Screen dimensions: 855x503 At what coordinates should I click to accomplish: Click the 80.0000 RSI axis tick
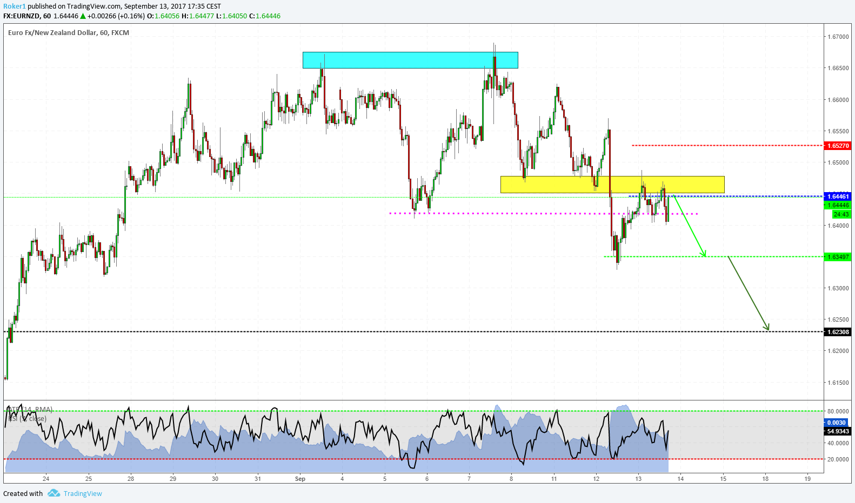(838, 411)
